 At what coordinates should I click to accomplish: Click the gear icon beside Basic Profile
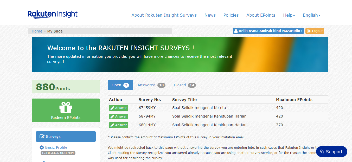pyautogui.click(x=42, y=147)
